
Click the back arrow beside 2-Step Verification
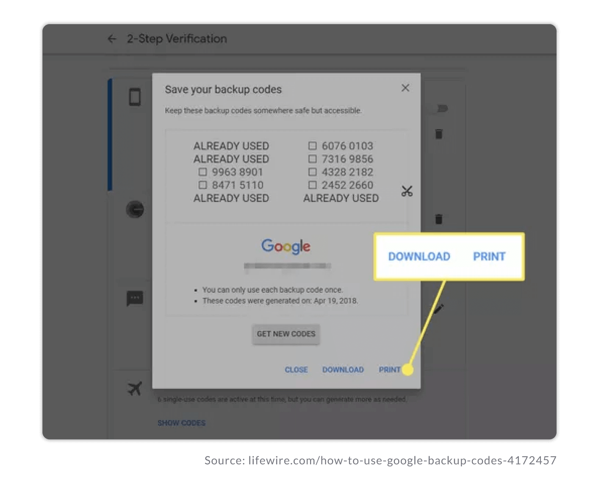click(111, 39)
